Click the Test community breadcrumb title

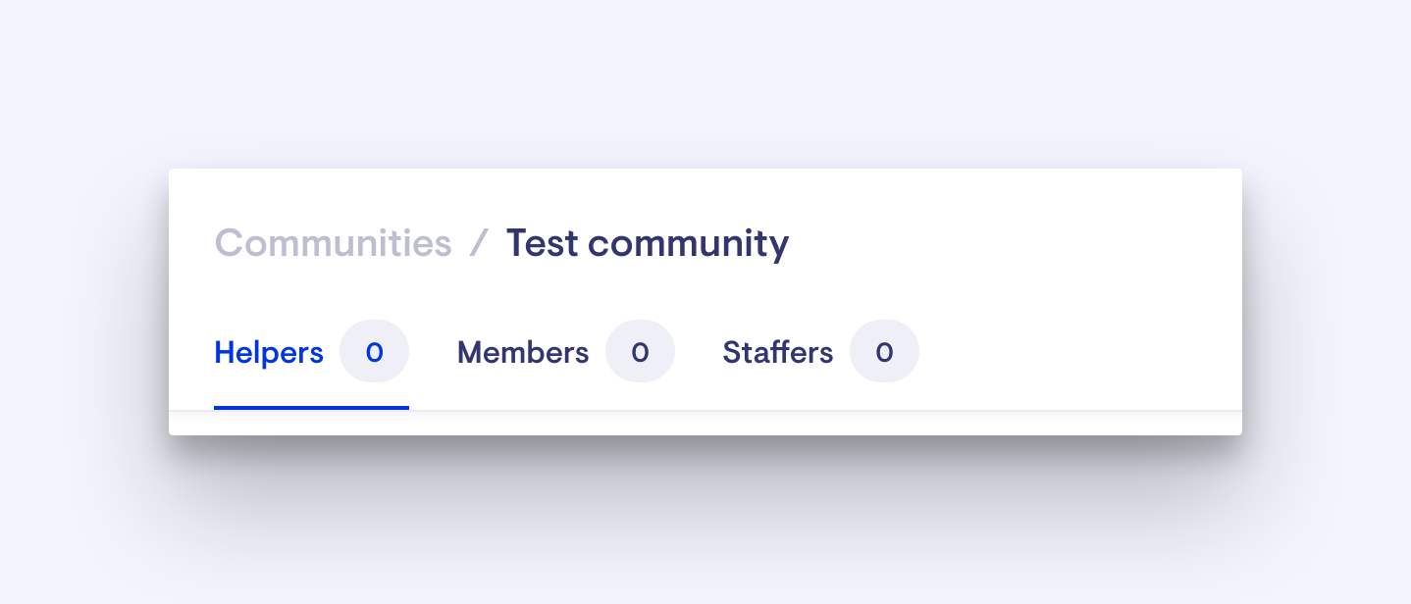click(x=647, y=243)
